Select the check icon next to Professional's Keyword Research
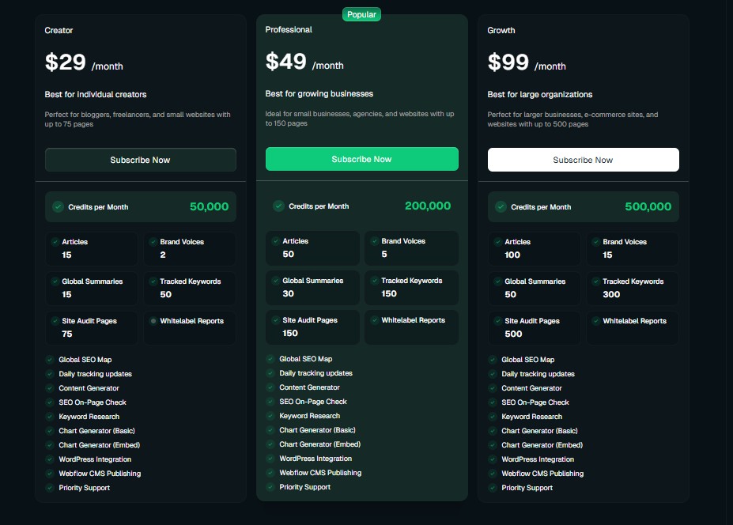Screen dimensions: 733x525 click(x=271, y=416)
